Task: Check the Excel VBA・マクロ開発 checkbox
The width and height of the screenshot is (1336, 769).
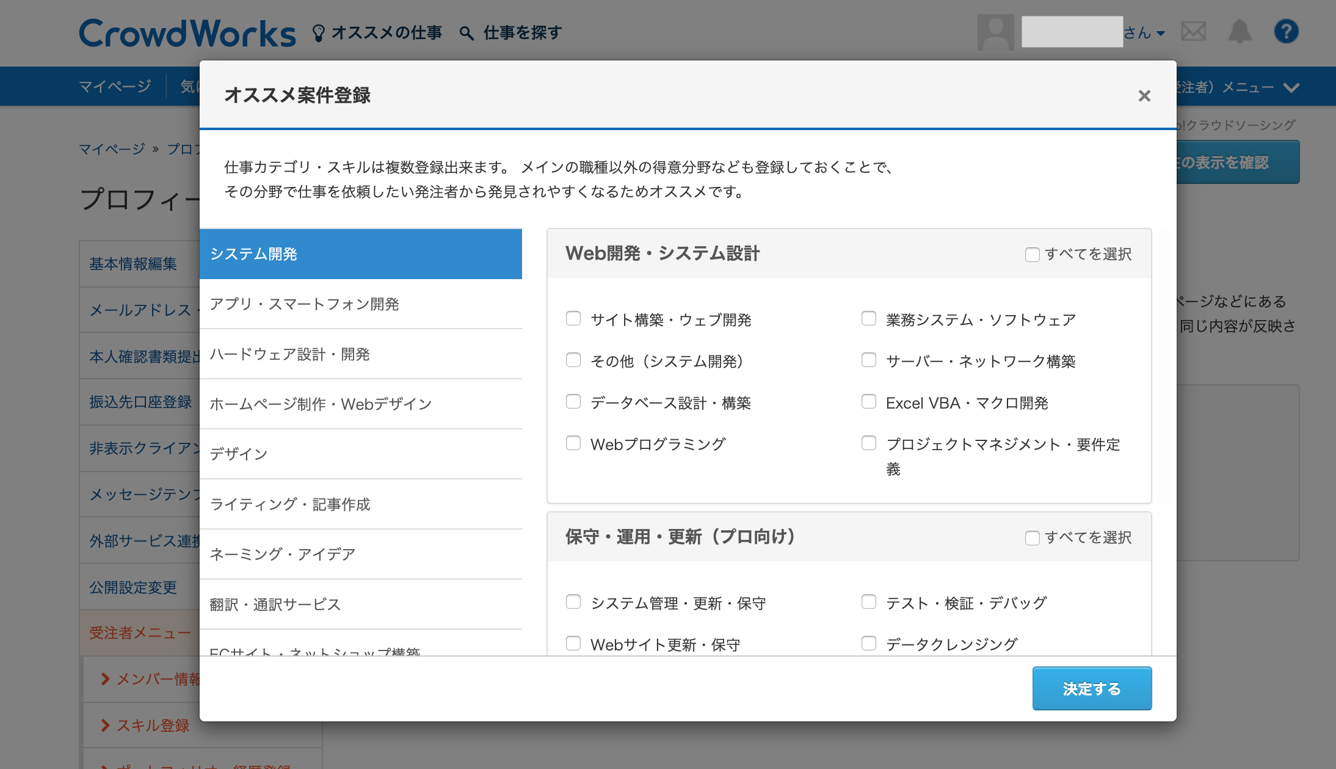Action: point(868,401)
